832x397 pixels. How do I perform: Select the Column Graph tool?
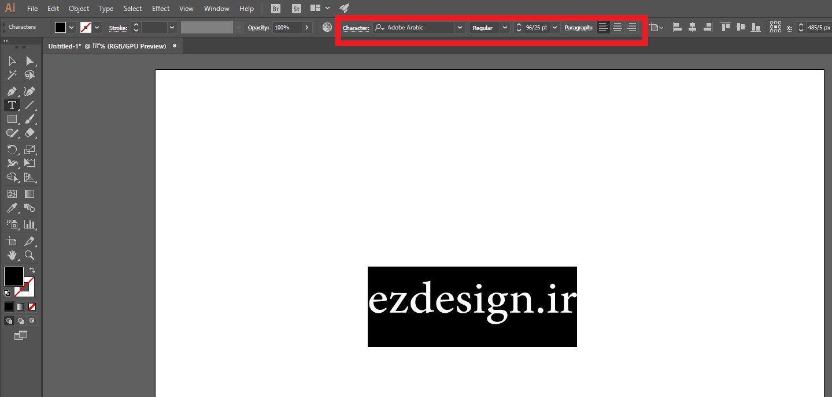(x=29, y=224)
